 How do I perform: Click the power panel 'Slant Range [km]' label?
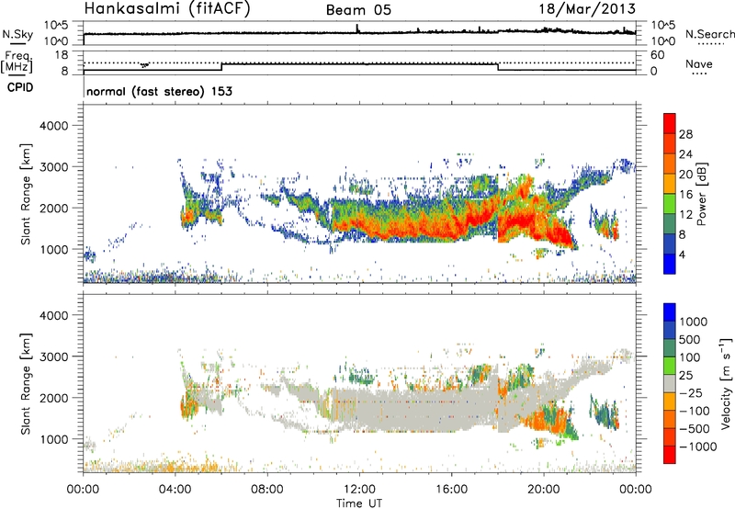click(x=26, y=195)
